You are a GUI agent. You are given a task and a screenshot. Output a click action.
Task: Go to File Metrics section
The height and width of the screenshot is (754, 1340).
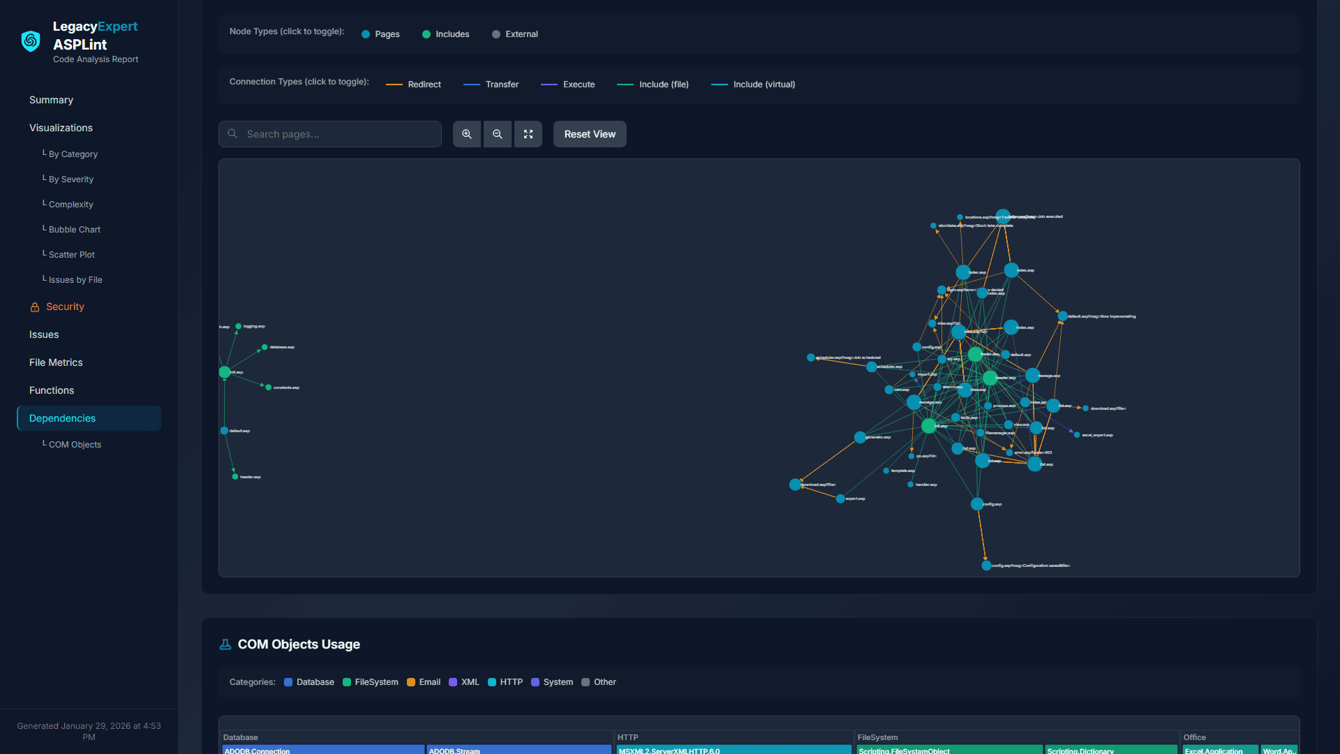pyautogui.click(x=56, y=362)
